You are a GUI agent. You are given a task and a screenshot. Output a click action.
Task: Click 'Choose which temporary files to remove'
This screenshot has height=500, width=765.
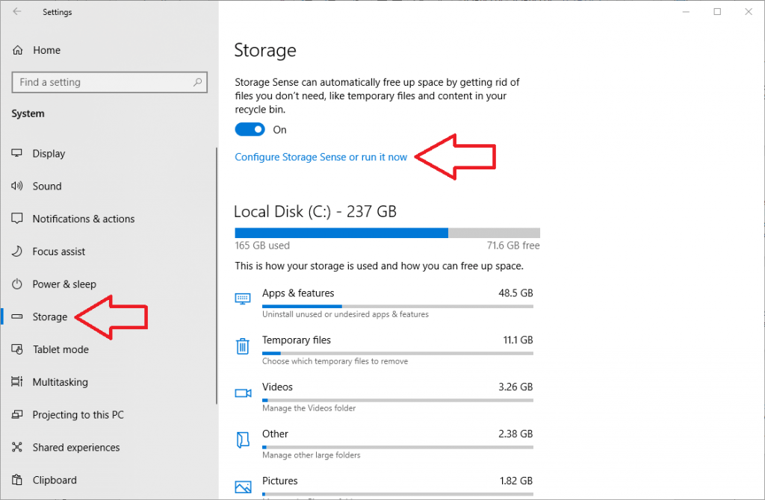(335, 361)
